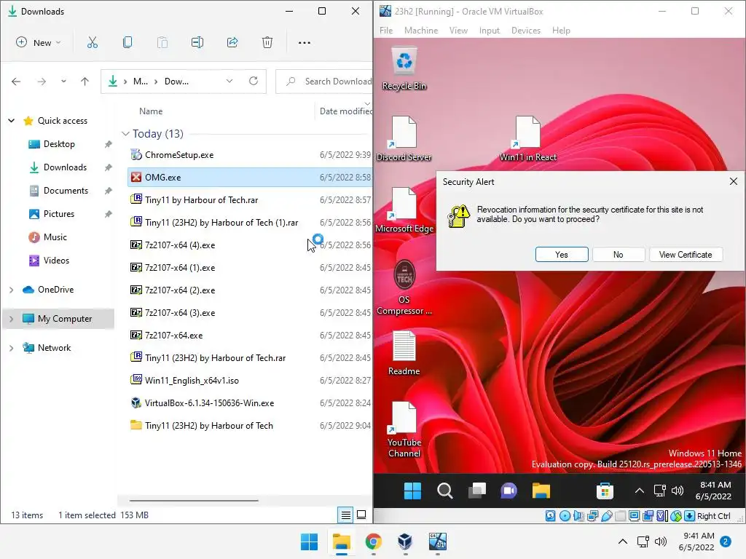The image size is (746, 559).
Task: Open Microsoft Store on VM taskbar
Action: coord(605,491)
